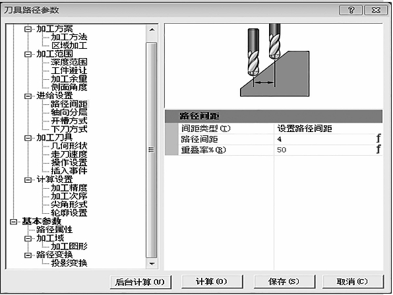Click the 后台计算(U) button

click(x=140, y=282)
